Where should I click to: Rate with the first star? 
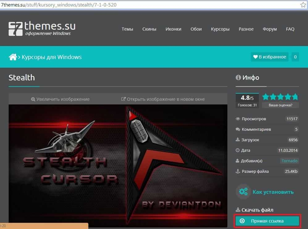point(266,97)
